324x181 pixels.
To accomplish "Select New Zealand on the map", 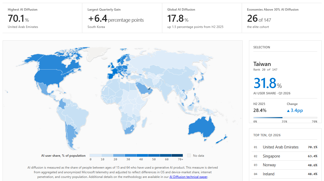I will click(221, 140).
